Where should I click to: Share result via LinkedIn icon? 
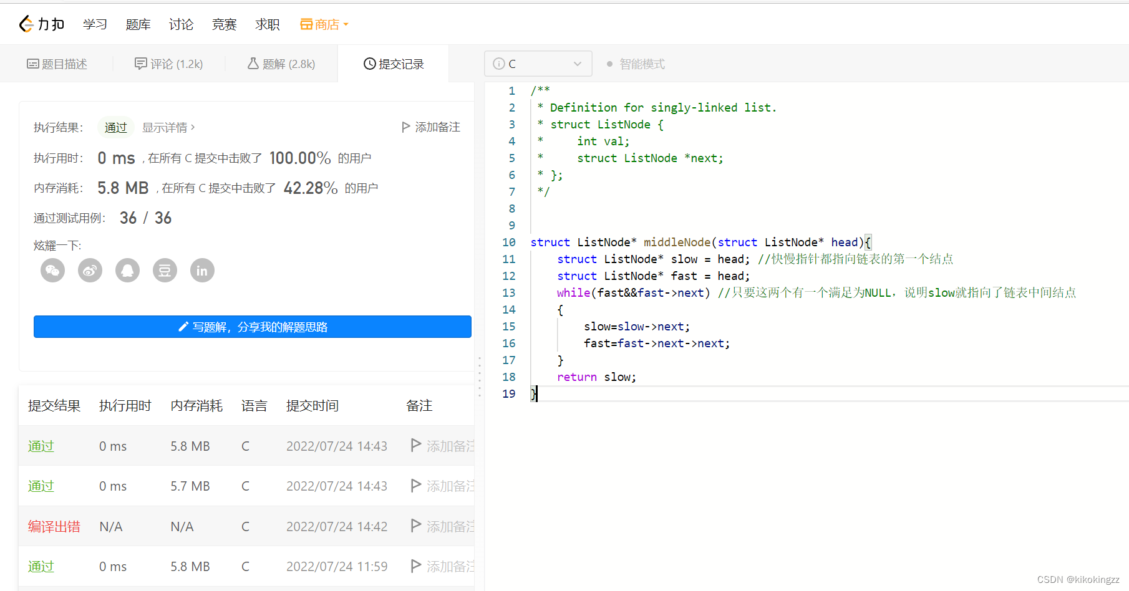click(x=202, y=271)
